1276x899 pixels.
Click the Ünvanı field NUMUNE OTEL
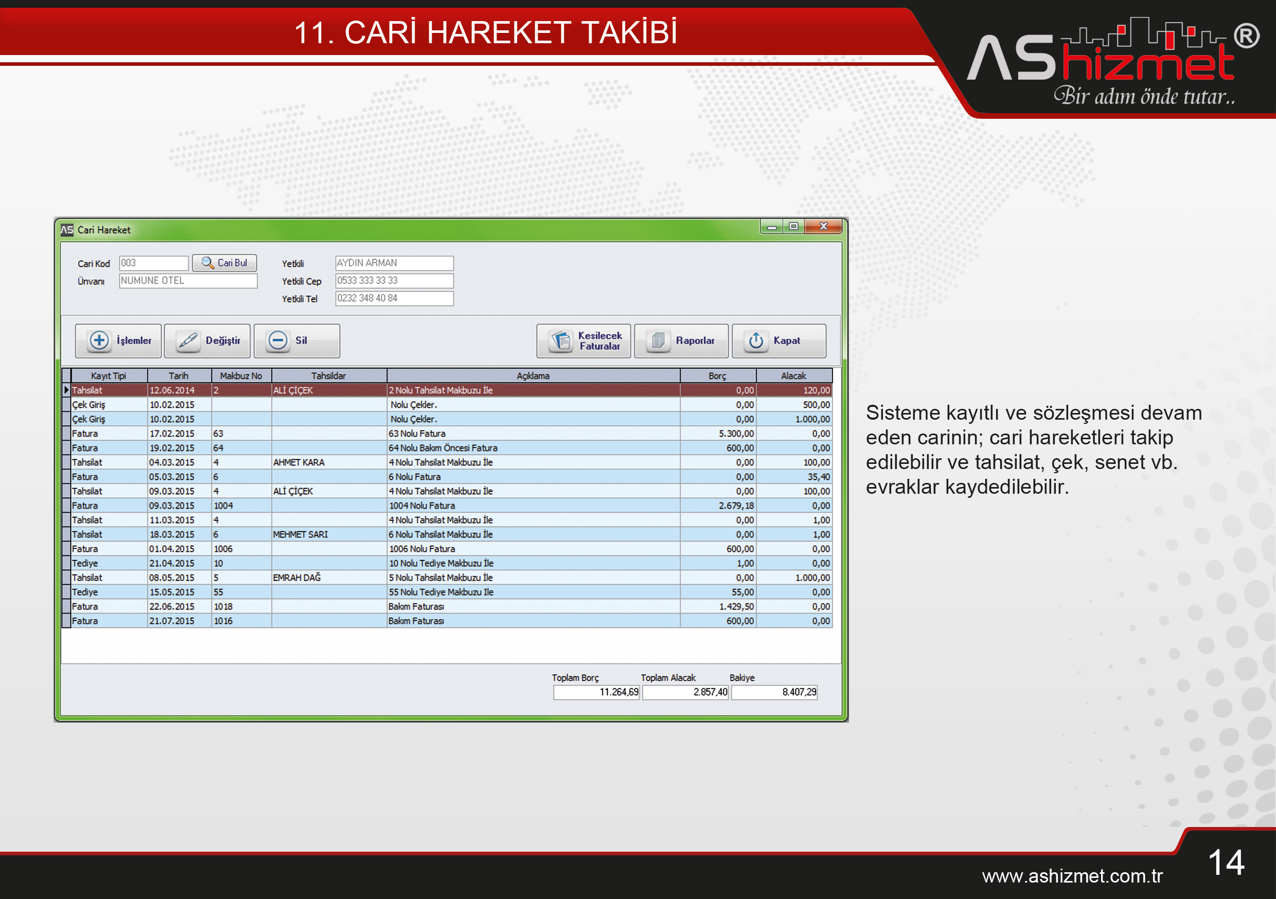click(x=188, y=281)
